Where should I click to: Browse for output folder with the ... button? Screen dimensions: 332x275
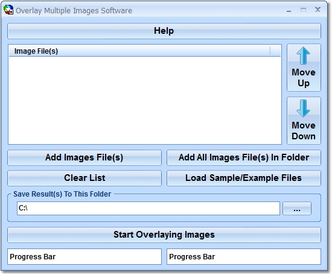click(x=297, y=209)
